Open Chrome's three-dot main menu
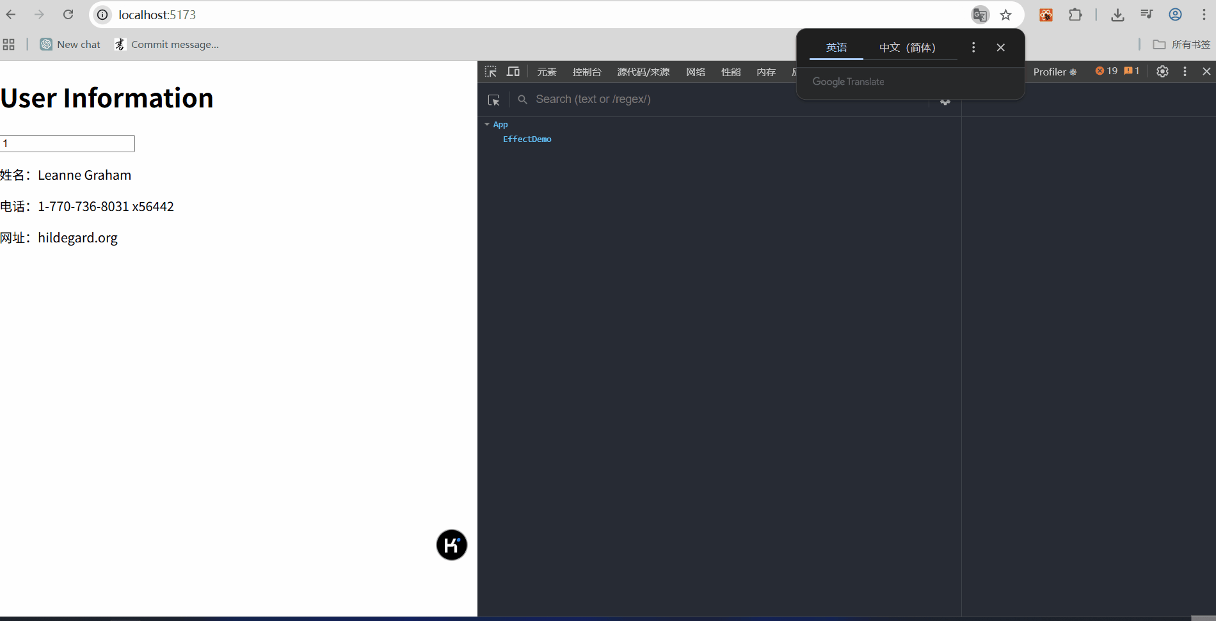The image size is (1216, 621). pyautogui.click(x=1204, y=15)
